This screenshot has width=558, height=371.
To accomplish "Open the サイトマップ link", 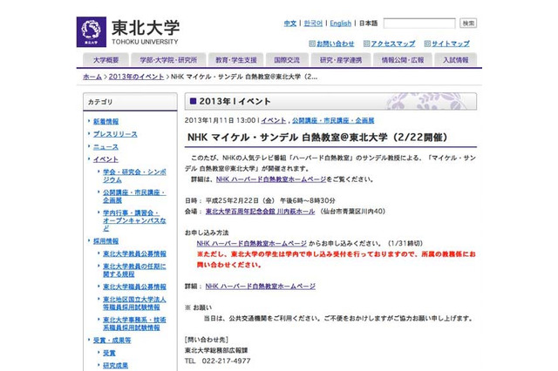I will tap(451, 44).
